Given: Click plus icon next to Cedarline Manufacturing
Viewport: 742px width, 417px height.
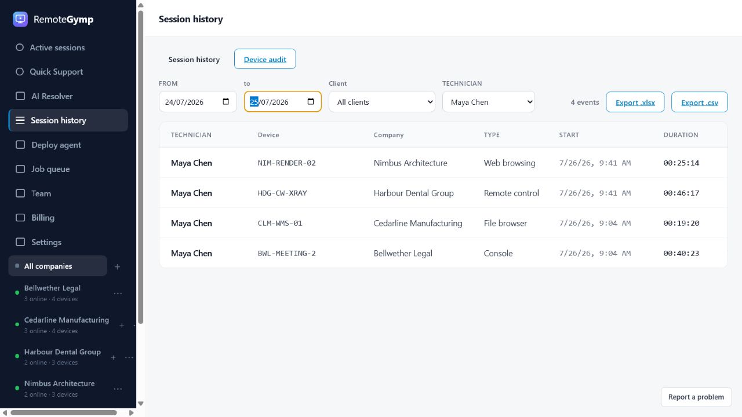Looking at the screenshot, I should click(122, 325).
